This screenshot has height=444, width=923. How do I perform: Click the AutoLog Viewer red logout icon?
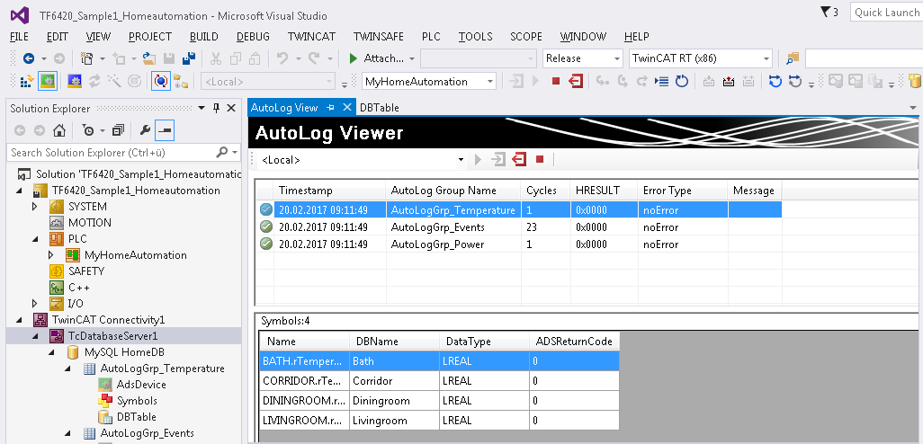519,159
